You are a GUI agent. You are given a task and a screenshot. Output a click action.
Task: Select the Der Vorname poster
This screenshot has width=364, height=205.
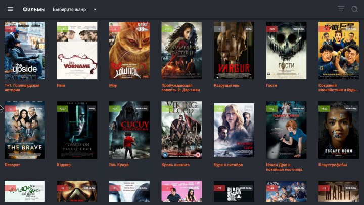(77, 50)
